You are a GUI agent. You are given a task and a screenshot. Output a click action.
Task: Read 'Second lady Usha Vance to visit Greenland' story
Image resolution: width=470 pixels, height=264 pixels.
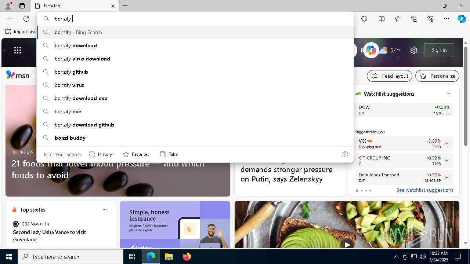click(x=49, y=236)
